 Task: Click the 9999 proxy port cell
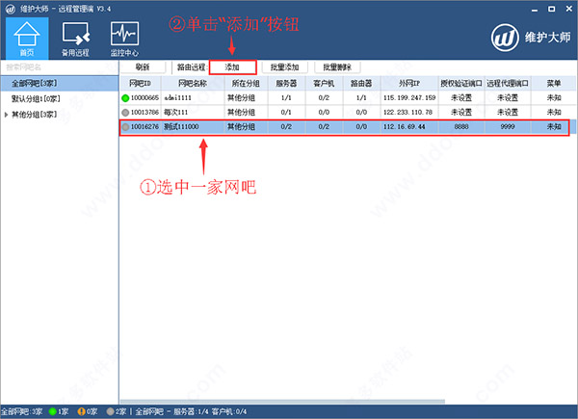tap(508, 127)
